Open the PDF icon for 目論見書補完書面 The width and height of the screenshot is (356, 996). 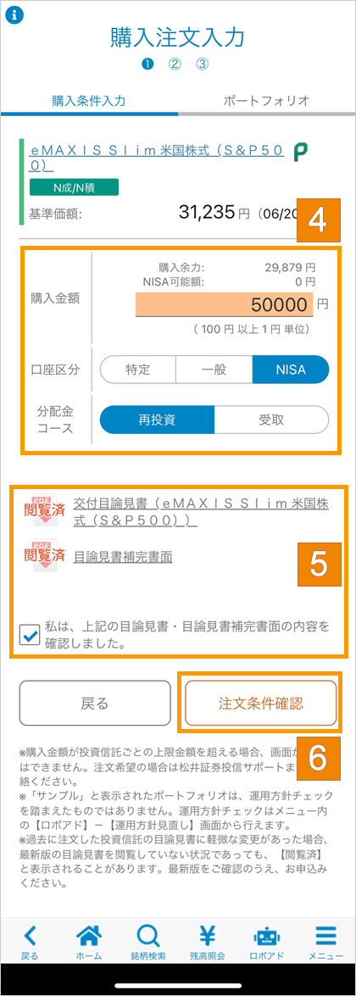coord(44,556)
